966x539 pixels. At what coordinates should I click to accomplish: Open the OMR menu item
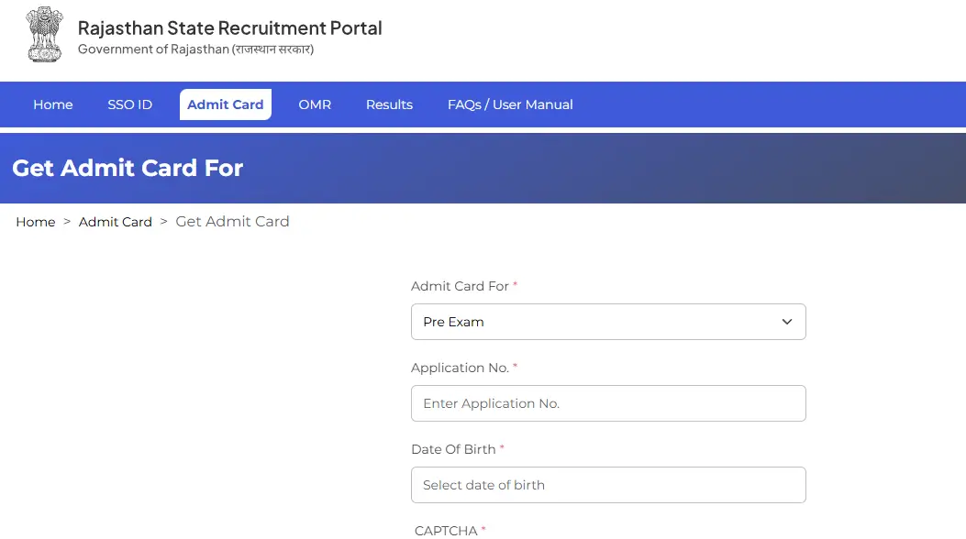[x=315, y=104]
